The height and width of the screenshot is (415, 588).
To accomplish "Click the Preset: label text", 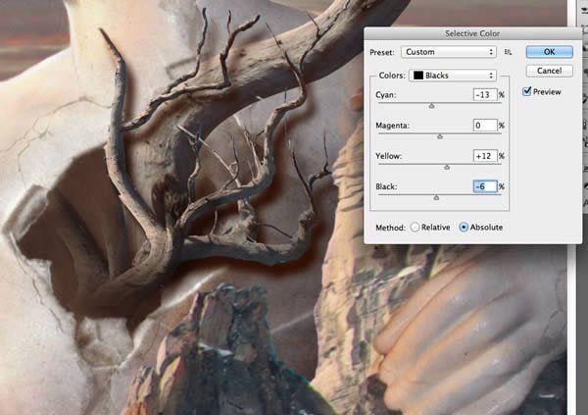I will coord(382,52).
